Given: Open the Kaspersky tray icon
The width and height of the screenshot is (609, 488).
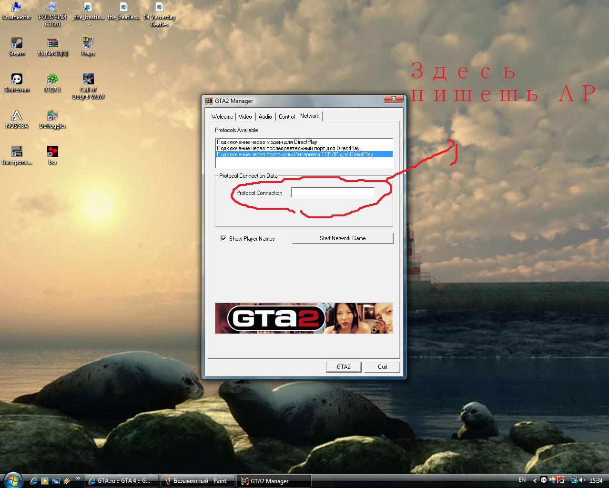Looking at the screenshot, I should 560,480.
